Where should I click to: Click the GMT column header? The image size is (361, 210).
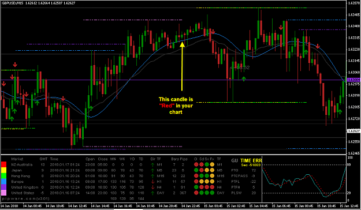(x=43, y=159)
